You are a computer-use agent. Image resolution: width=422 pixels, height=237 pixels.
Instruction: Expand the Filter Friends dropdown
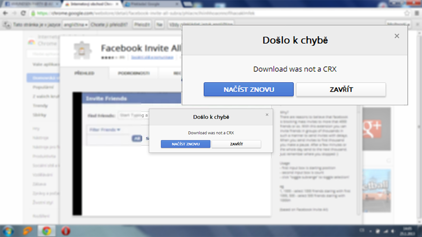[x=105, y=129]
